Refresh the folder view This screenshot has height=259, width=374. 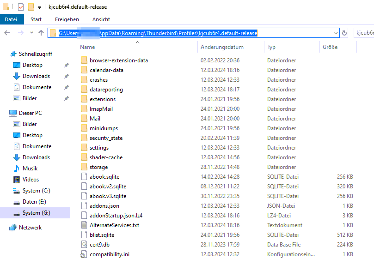tap(344, 33)
